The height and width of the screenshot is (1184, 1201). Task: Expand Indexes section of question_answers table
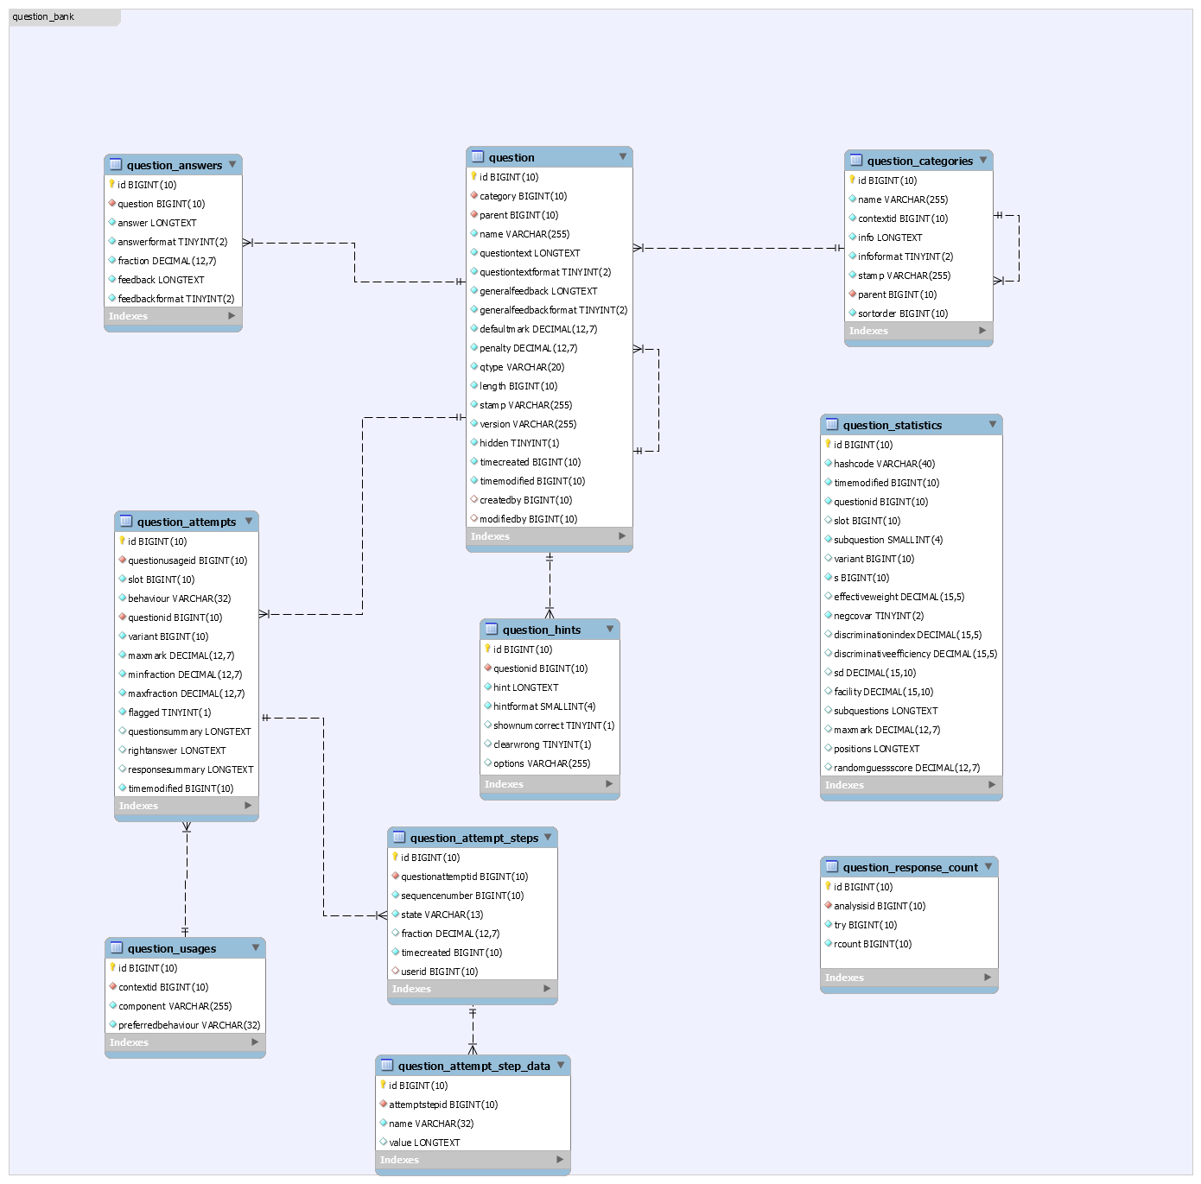(232, 316)
